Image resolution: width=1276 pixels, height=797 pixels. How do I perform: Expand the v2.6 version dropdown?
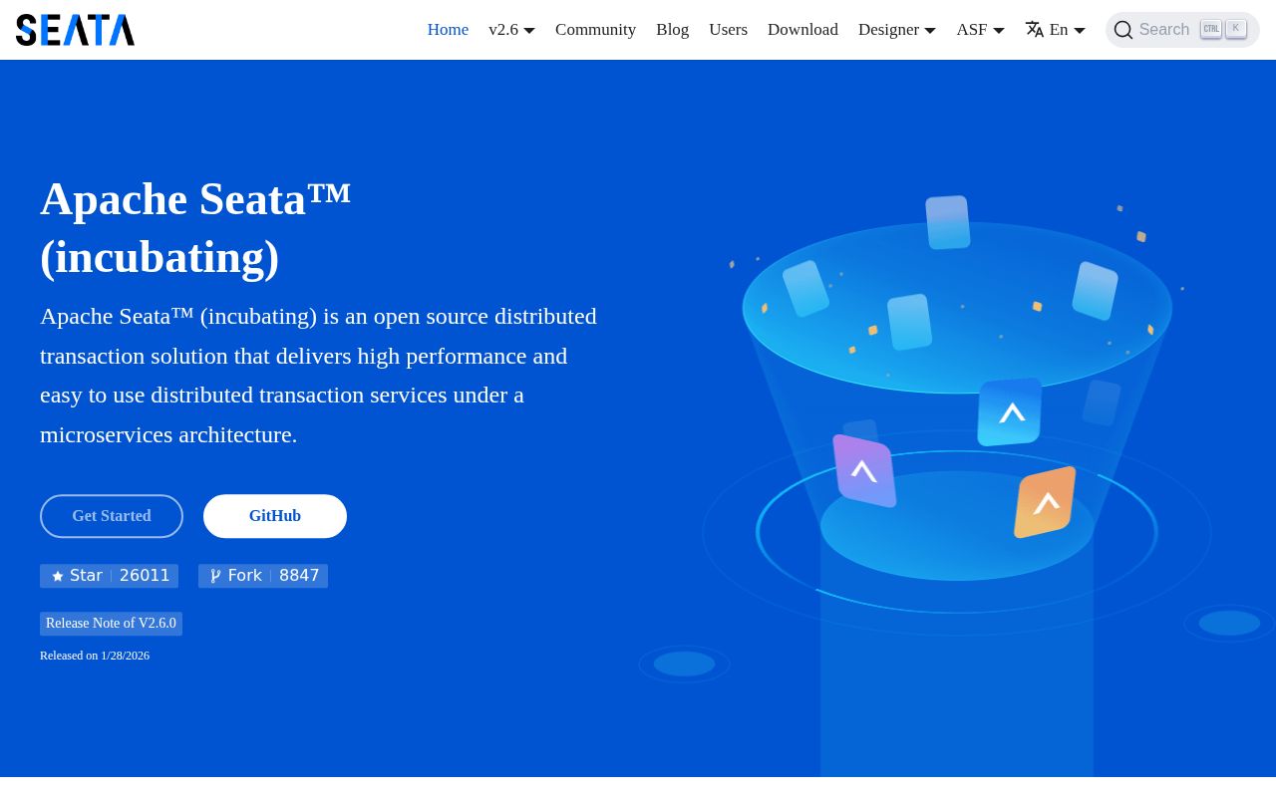tap(511, 30)
